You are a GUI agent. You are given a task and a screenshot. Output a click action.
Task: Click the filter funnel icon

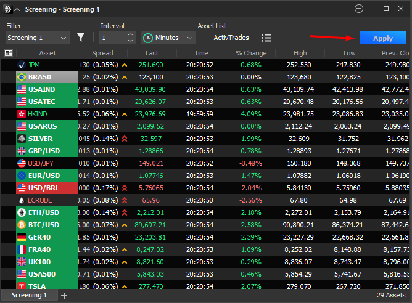[x=81, y=38]
